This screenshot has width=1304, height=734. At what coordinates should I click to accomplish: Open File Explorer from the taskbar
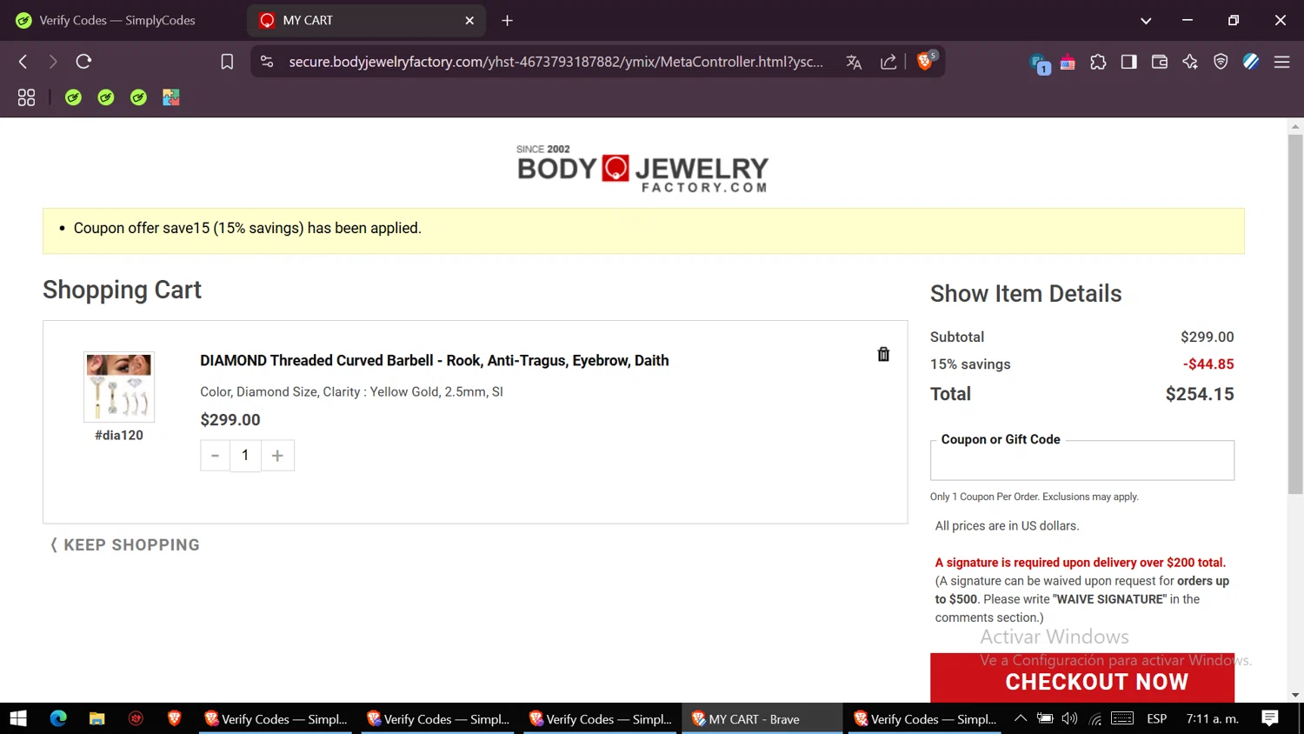point(96,718)
